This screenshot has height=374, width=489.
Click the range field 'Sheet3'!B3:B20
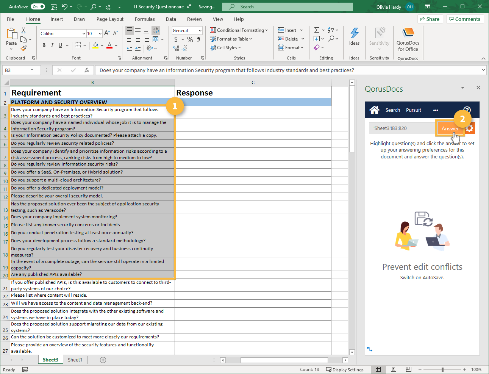point(402,128)
